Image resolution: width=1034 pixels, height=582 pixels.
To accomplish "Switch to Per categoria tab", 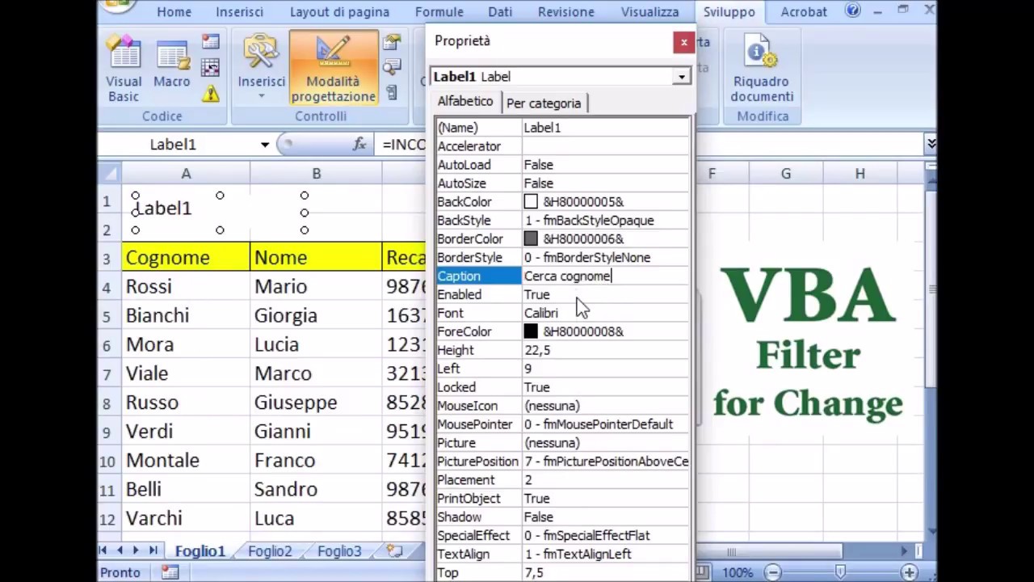I will coord(544,103).
